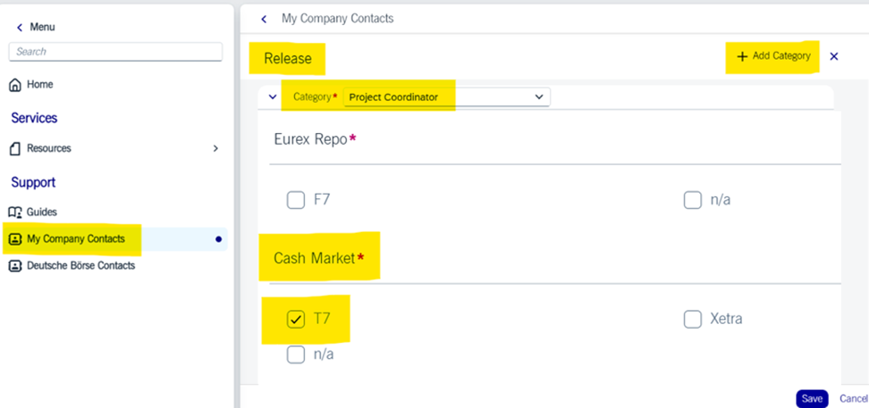Go back using the arrow beside My Company Contacts

pos(264,19)
